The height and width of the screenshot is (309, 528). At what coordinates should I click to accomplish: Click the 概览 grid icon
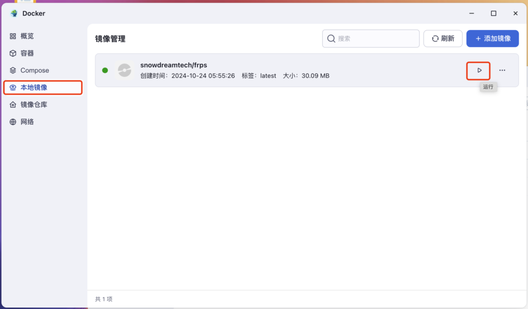(x=13, y=37)
